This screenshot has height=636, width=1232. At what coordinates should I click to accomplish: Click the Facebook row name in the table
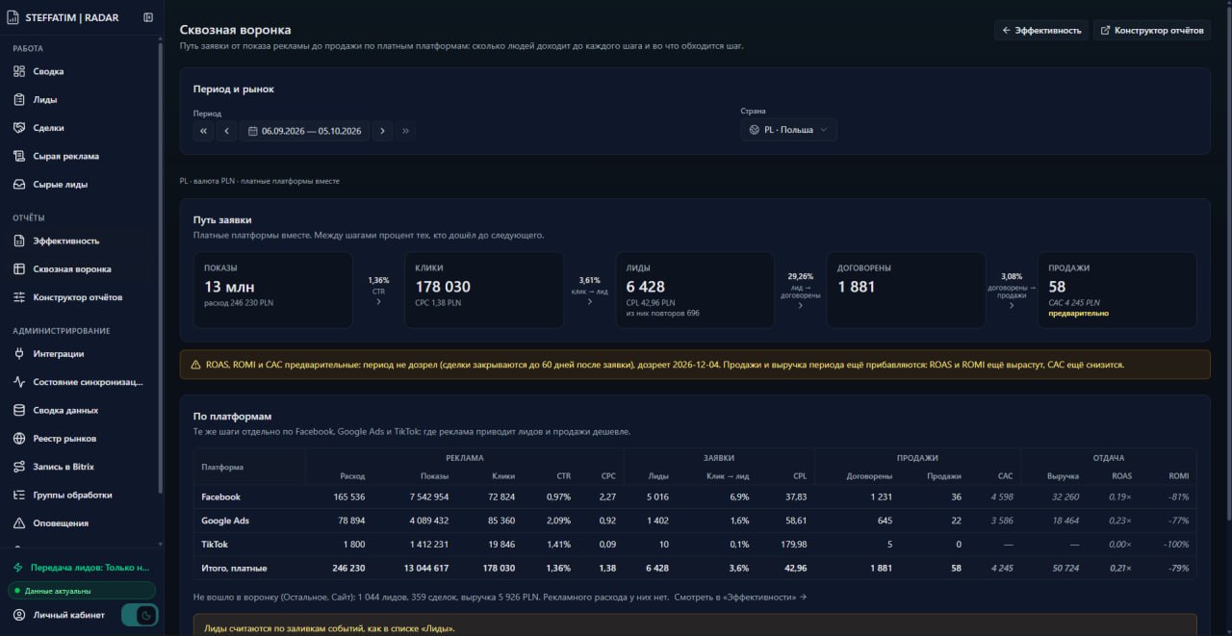tap(220, 497)
